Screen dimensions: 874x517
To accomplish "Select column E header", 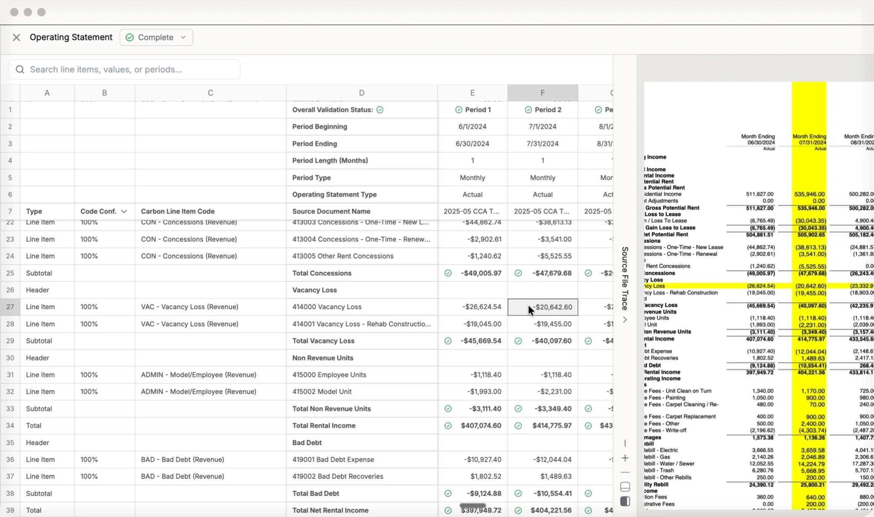I will click(x=472, y=93).
